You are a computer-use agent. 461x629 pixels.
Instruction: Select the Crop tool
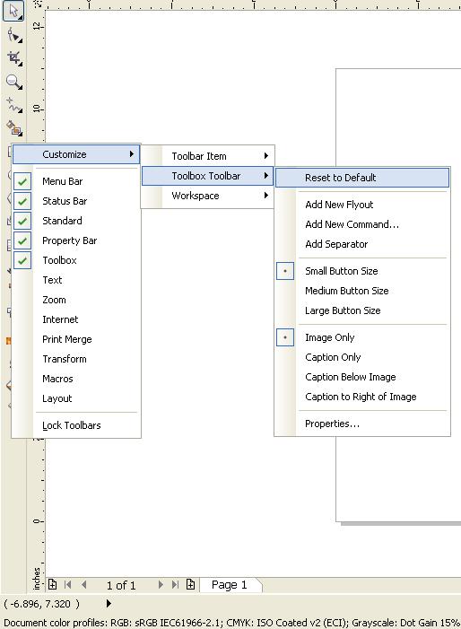[x=14, y=58]
